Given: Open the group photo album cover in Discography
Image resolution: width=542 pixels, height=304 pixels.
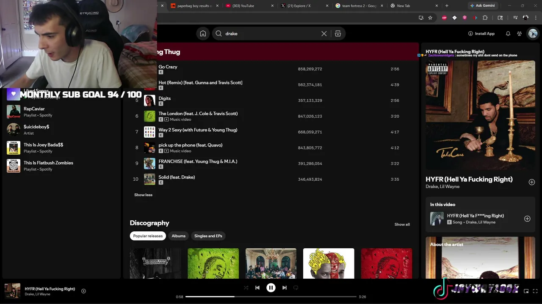Looking at the screenshot, I should point(271,263).
